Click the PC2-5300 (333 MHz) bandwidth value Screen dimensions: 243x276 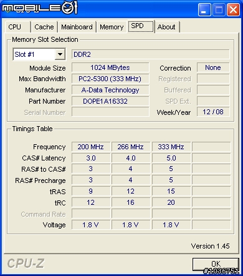coord(110,79)
